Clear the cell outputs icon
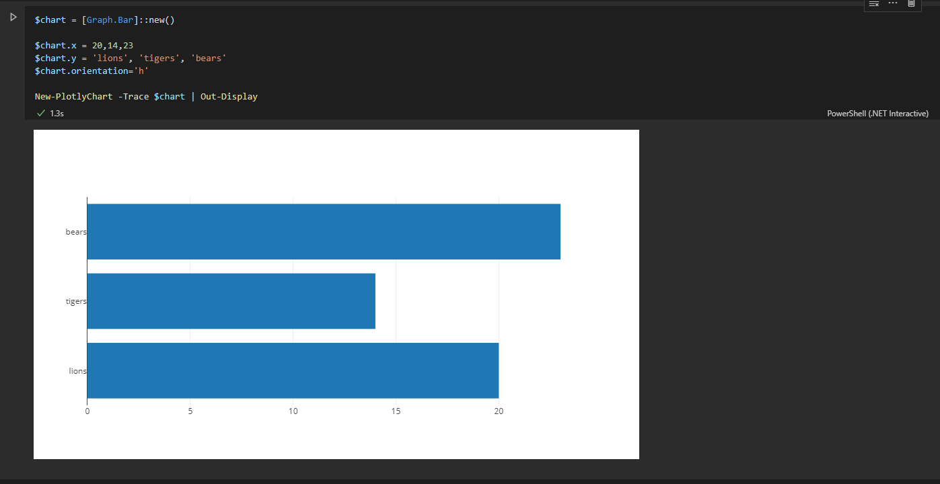Viewport: 940px width, 484px height. click(x=874, y=5)
